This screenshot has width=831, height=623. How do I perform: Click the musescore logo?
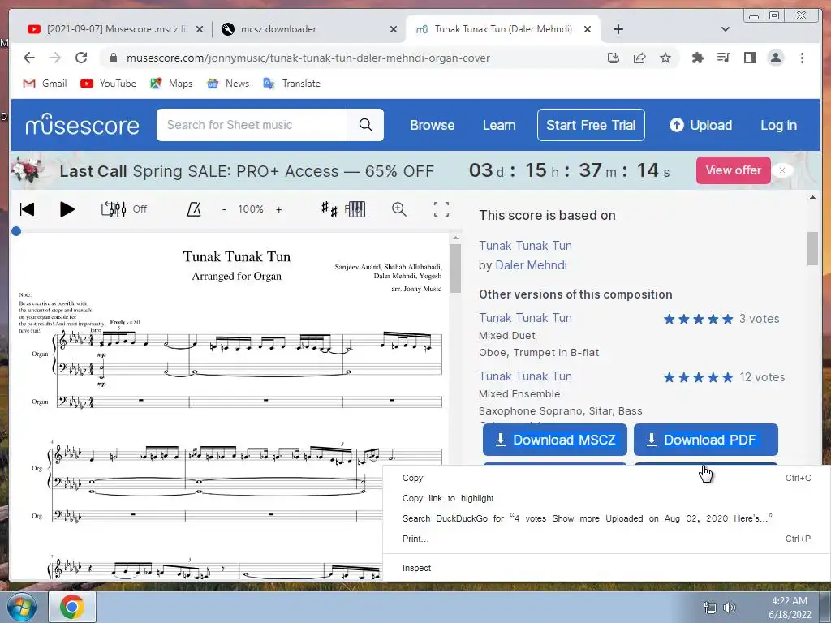[x=82, y=125]
